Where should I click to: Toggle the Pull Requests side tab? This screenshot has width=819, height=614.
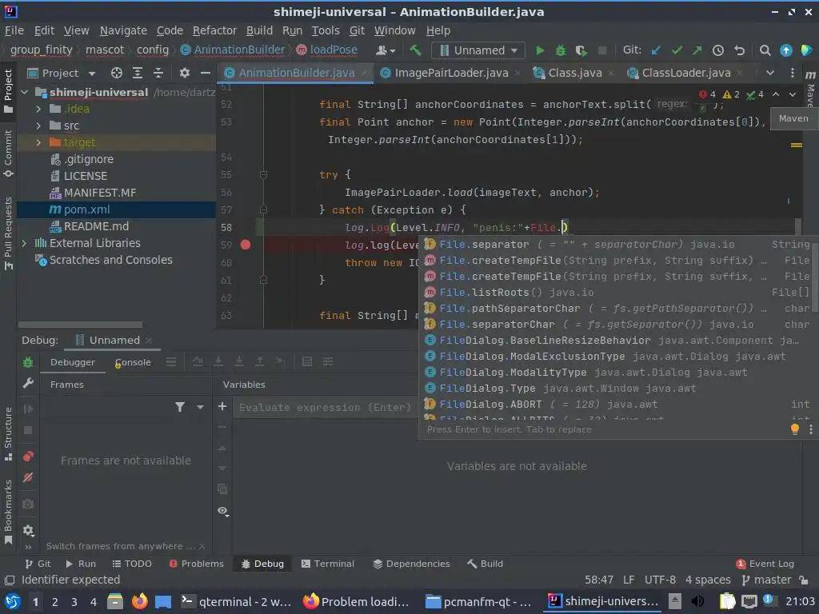pyautogui.click(x=8, y=233)
